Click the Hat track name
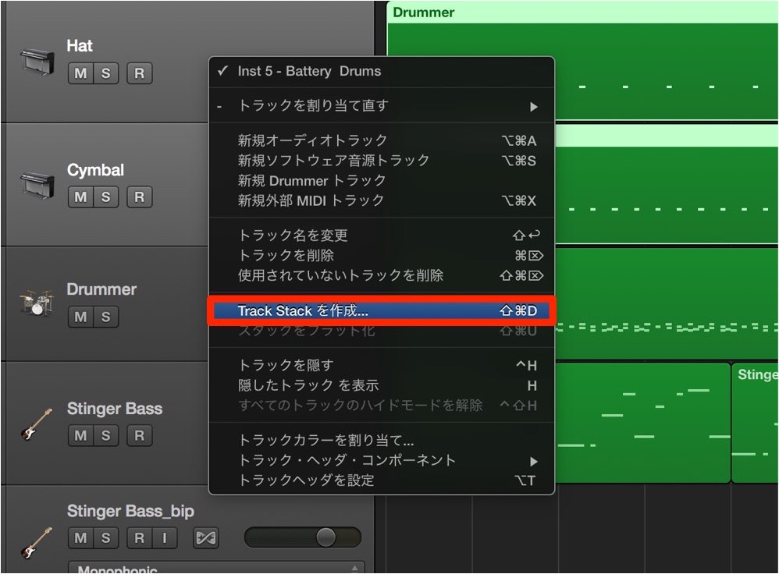The image size is (779, 574). click(80, 46)
